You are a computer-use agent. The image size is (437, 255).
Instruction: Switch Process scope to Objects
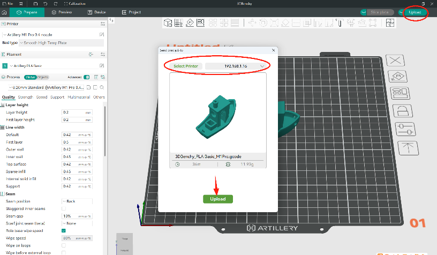coord(43,77)
